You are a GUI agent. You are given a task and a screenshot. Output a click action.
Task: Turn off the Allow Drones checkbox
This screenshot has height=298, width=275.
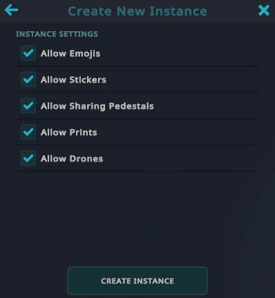coord(28,159)
